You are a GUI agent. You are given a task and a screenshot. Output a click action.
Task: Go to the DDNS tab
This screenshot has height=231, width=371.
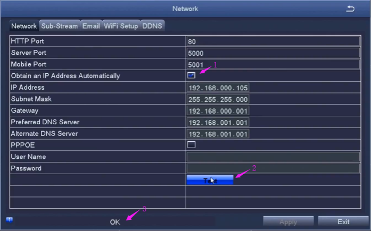click(x=153, y=26)
